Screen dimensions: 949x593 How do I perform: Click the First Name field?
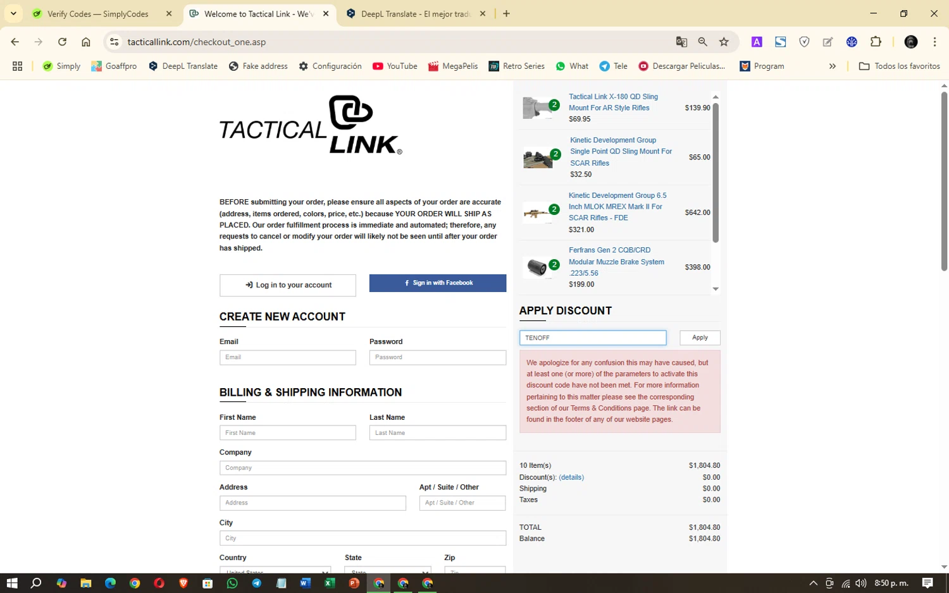[x=288, y=433]
